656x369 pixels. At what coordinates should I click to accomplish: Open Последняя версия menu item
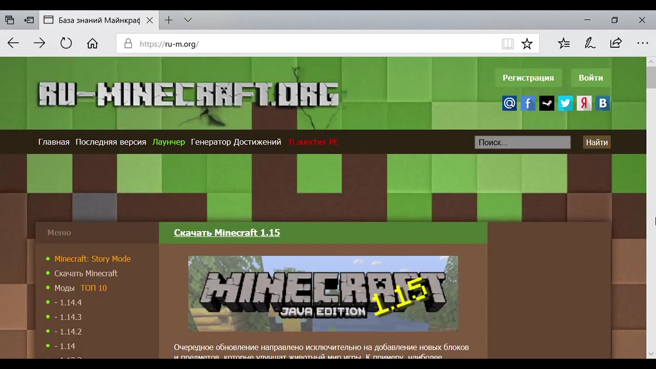click(111, 142)
